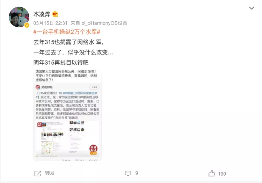This screenshot has height=183, width=262.
Task: Click the repost arrow icon
Action: tap(38, 173)
